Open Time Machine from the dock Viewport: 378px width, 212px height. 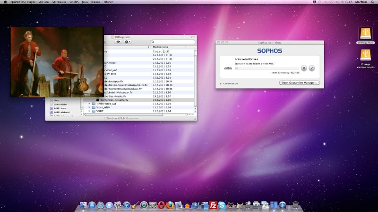pos(144,205)
